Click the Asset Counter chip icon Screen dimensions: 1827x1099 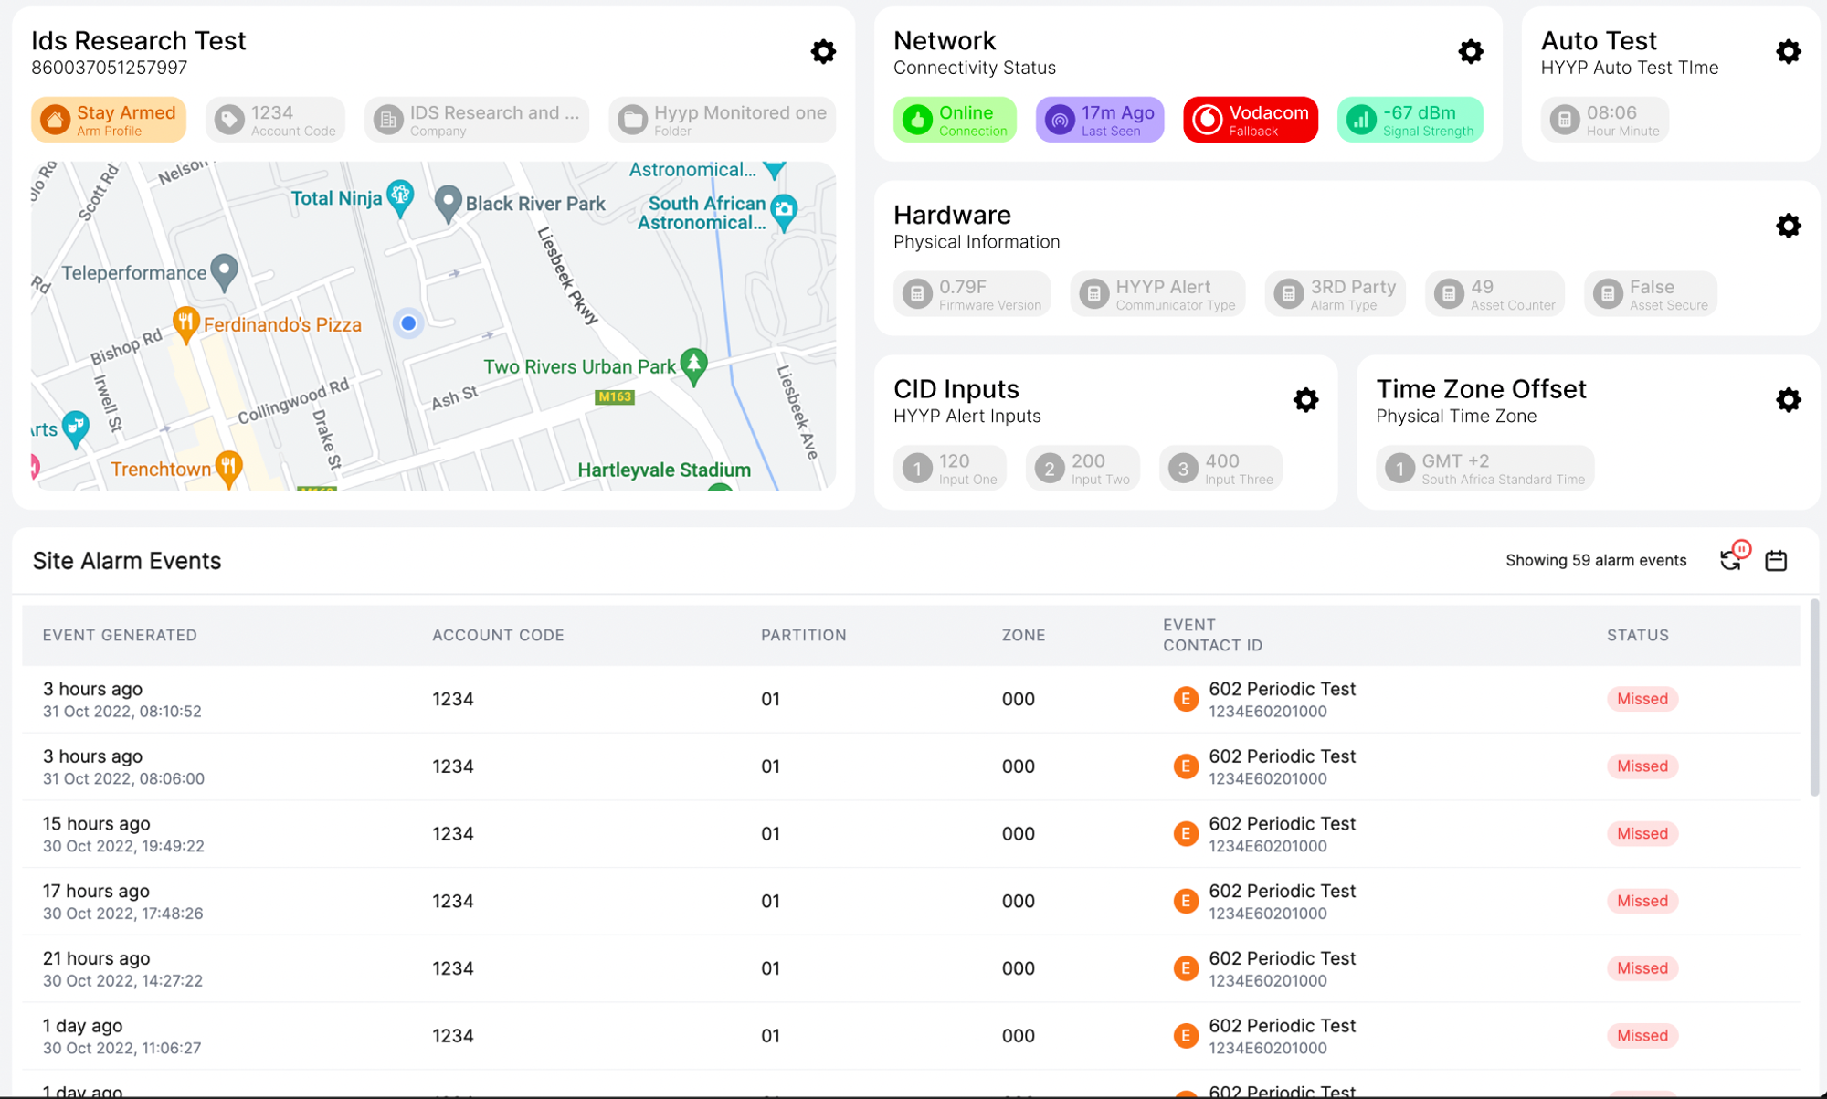[1449, 294]
